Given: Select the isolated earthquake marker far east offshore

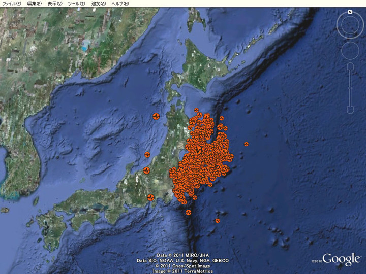Looking at the screenshot, I should (x=246, y=144).
